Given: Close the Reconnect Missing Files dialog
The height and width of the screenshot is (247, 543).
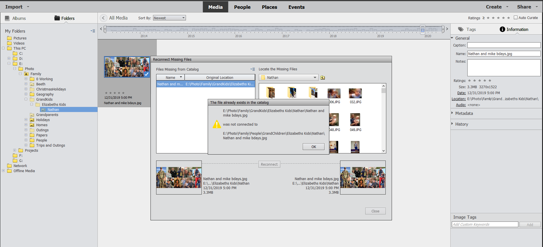Looking at the screenshot, I should [375, 211].
